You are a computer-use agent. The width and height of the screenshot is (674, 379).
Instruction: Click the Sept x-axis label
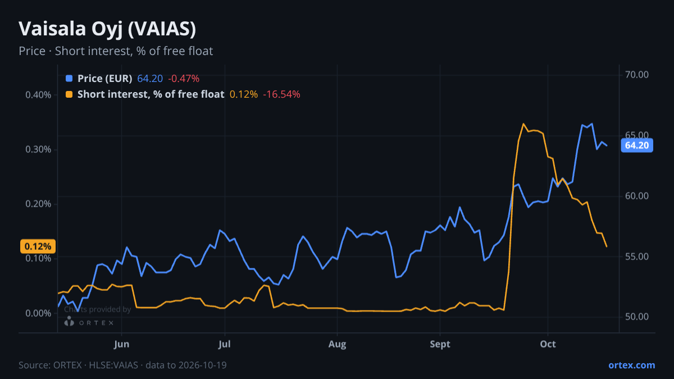pyautogui.click(x=440, y=344)
